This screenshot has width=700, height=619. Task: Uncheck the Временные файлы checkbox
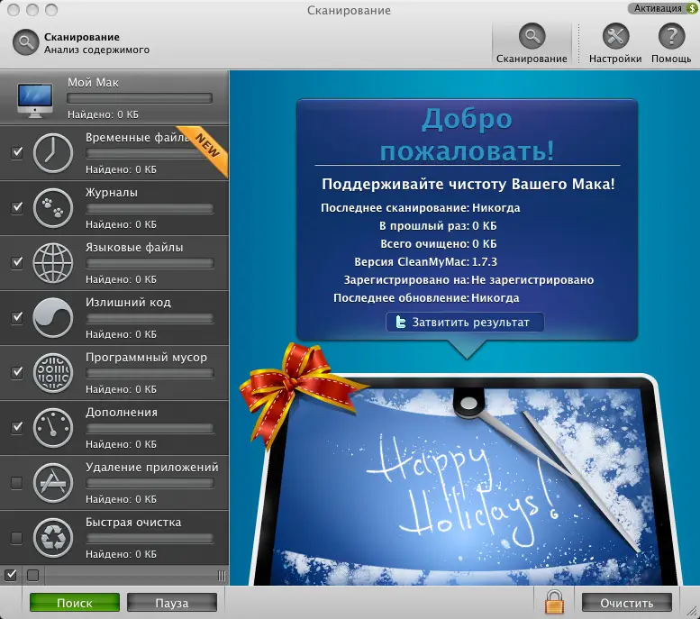click(16, 153)
